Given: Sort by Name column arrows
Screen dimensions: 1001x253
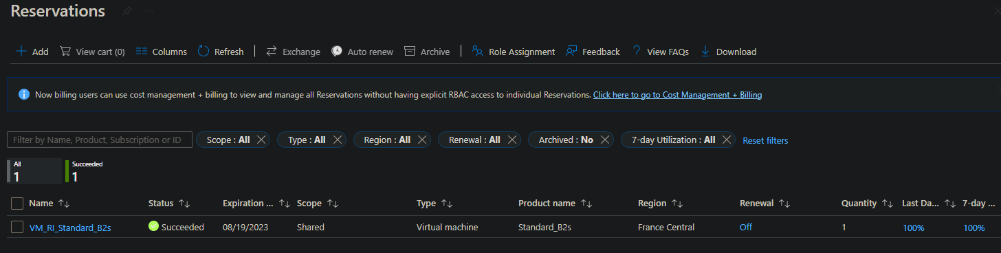Looking at the screenshot, I should tap(65, 203).
